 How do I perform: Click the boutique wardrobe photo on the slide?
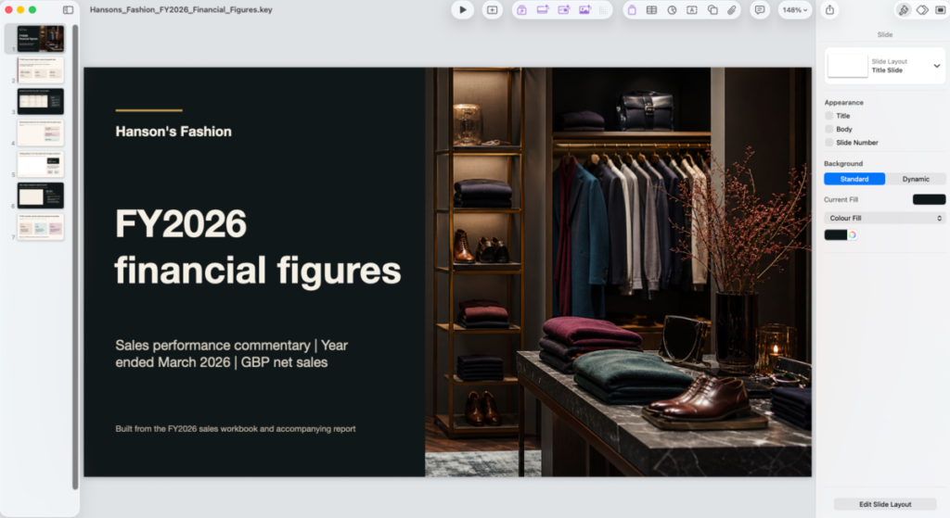pos(618,272)
